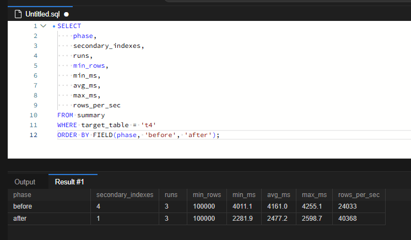The image size is (411, 240).
Task: Click the blue statement marker dot beside SELECT
Action: 54,26
